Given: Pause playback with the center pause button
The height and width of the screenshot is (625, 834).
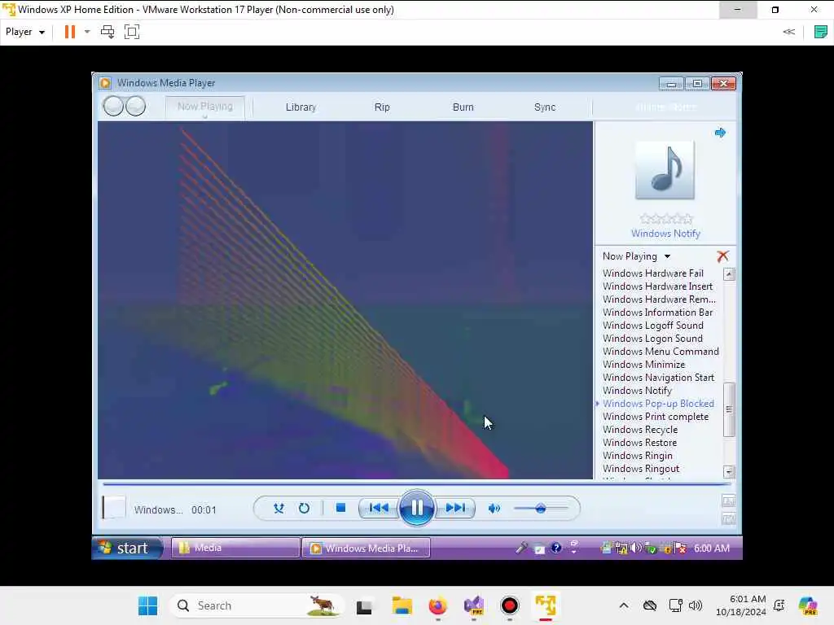Looking at the screenshot, I should tap(416, 508).
